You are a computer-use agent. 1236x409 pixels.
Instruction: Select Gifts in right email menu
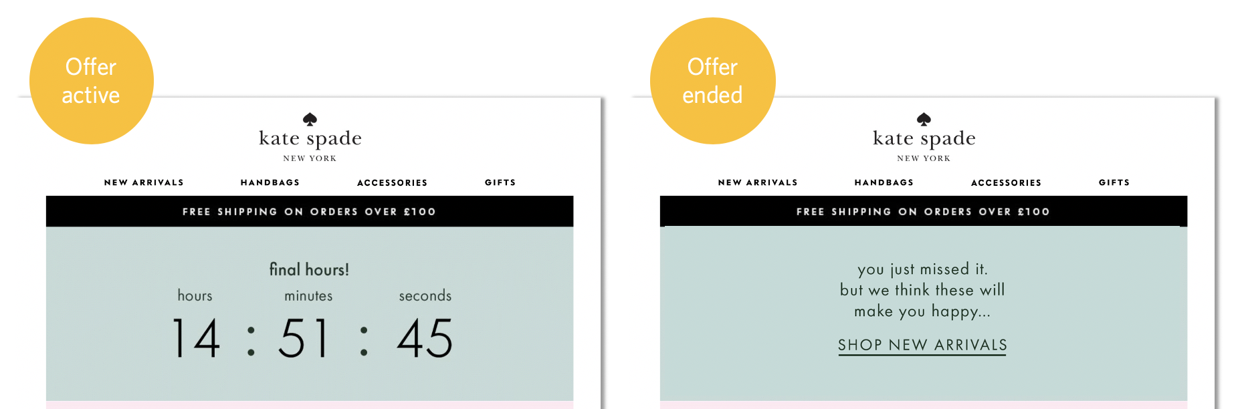click(x=1114, y=182)
